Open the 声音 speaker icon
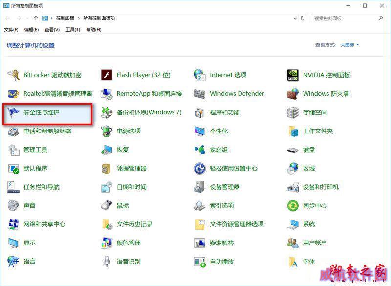Viewport: 391px width, 286px height. (x=13, y=206)
